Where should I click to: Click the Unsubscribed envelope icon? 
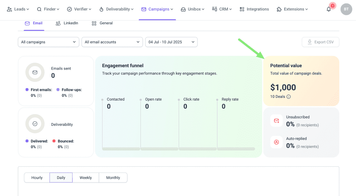[x=276, y=121]
